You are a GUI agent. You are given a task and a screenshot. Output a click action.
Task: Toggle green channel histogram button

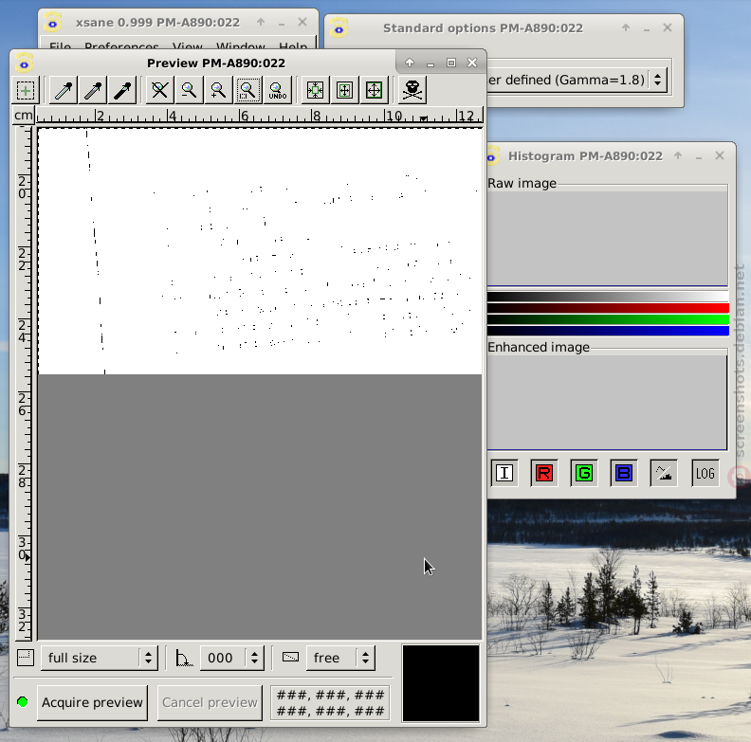click(x=584, y=474)
